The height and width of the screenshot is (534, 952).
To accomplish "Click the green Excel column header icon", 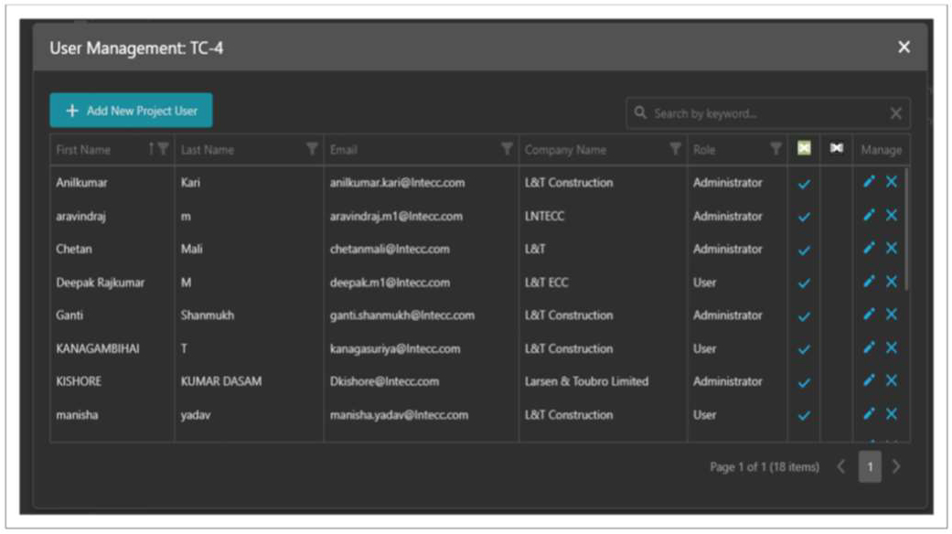I will pyautogui.click(x=804, y=149).
